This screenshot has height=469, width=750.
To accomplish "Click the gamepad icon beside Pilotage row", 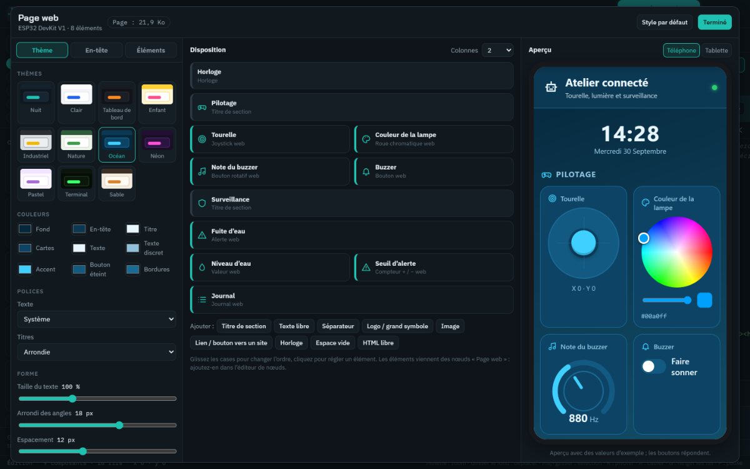I will (202, 107).
